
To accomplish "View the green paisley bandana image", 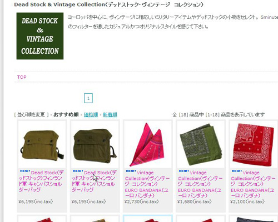I will 201,144.
